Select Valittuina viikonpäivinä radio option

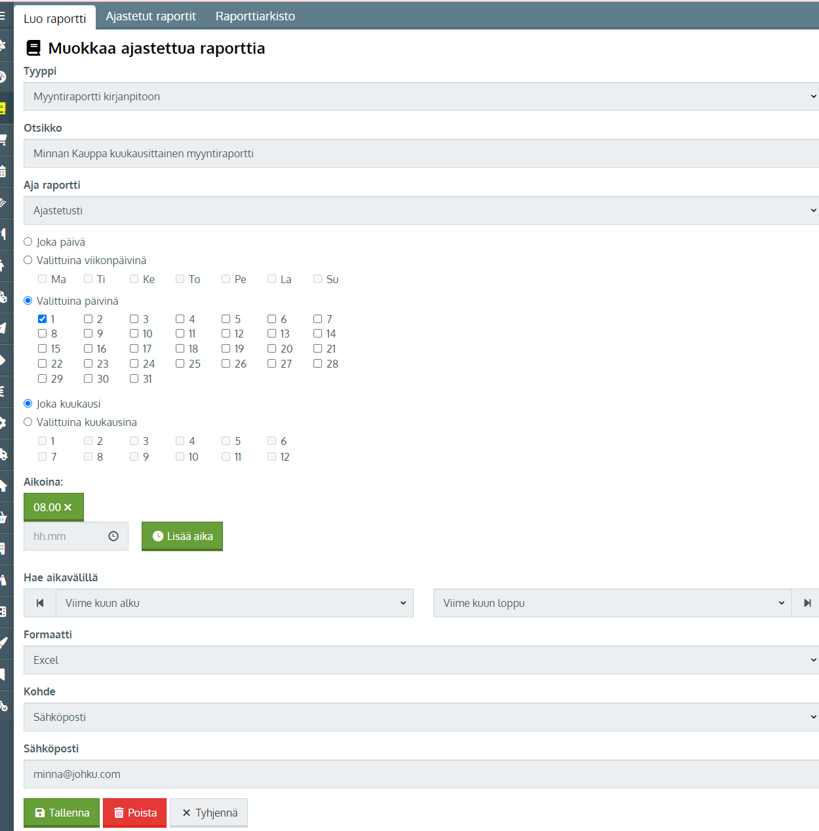pyautogui.click(x=28, y=260)
